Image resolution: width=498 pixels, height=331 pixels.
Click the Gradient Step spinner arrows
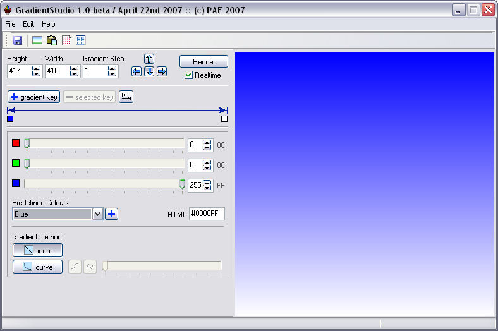[112, 71]
